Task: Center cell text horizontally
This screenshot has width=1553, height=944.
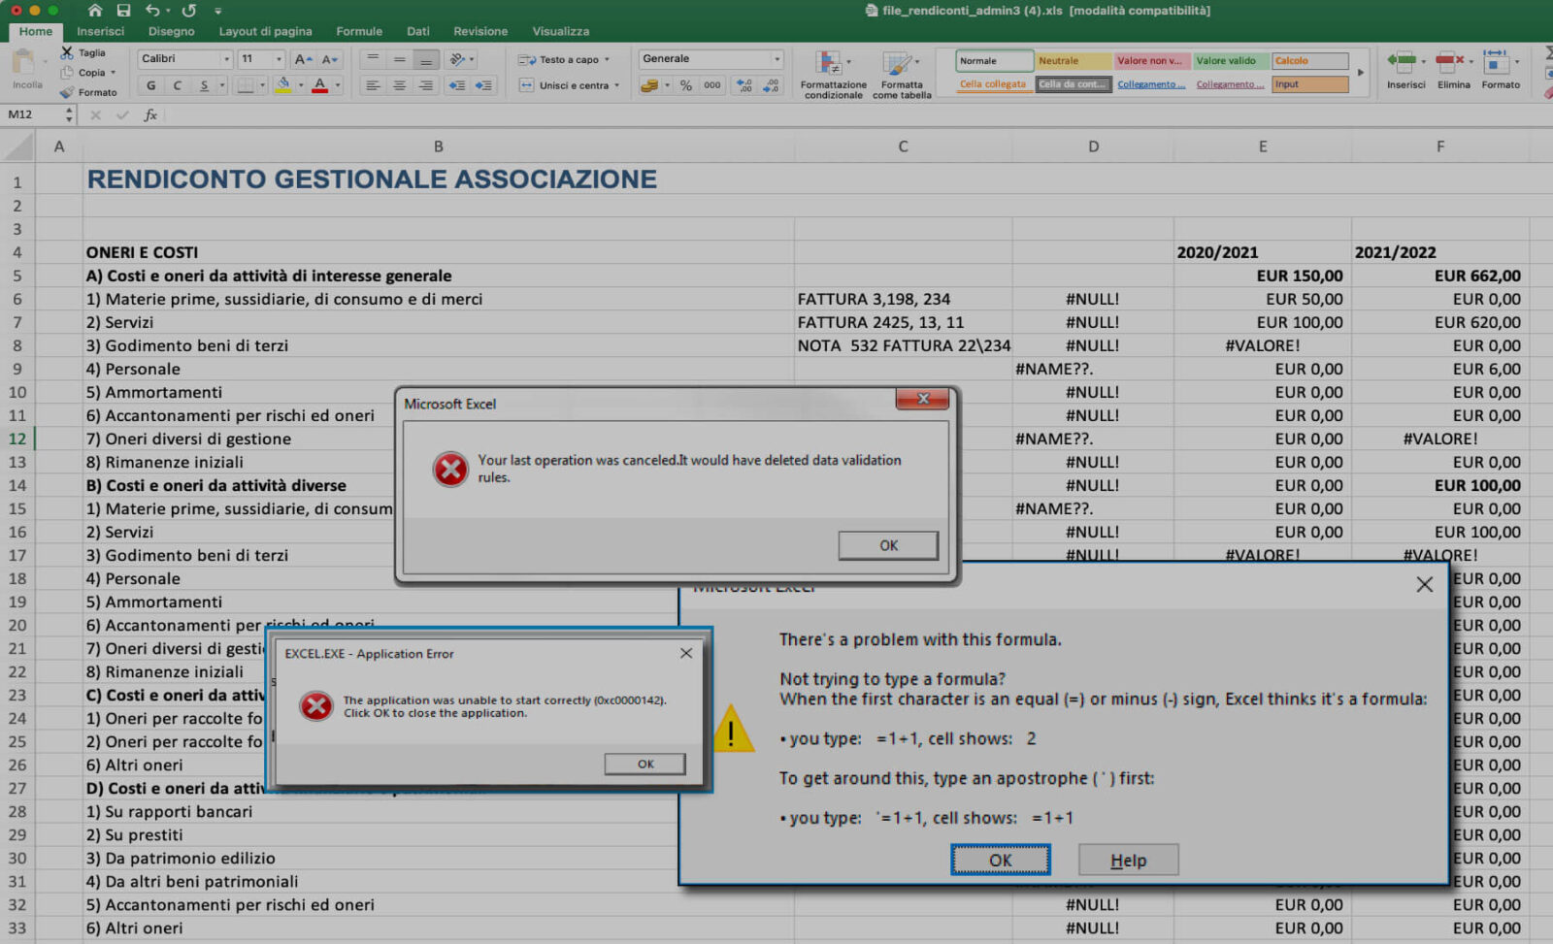Action: point(399,85)
